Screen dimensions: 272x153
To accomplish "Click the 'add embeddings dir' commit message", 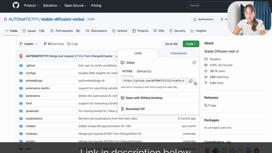I will tap(92, 81).
